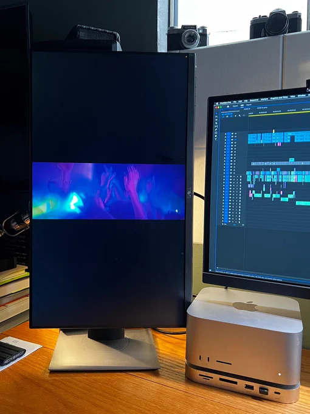Select the Track Select Forward tool
Screen dimensions: 310x414
tap(216, 117)
